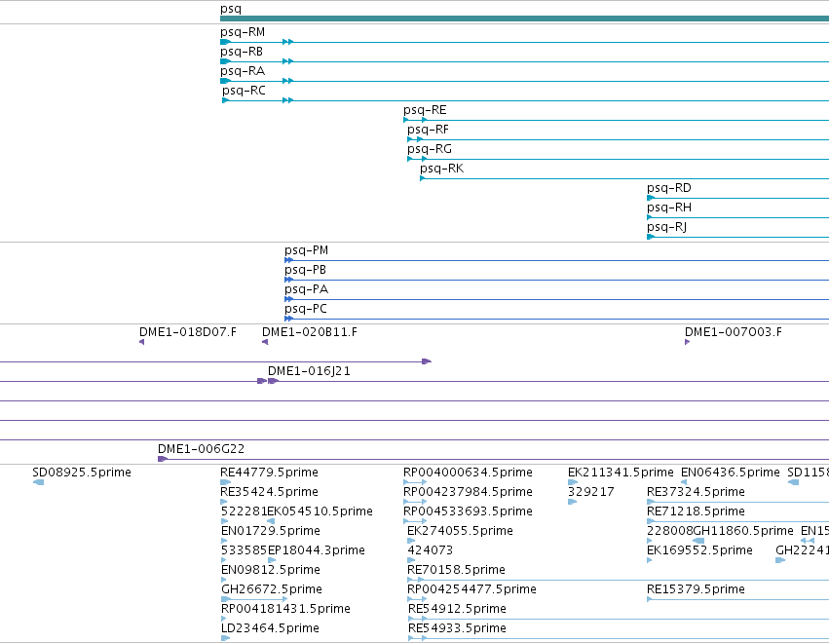829x643 pixels.
Task: Select the psq-RB transcript label
Action: click(242, 52)
